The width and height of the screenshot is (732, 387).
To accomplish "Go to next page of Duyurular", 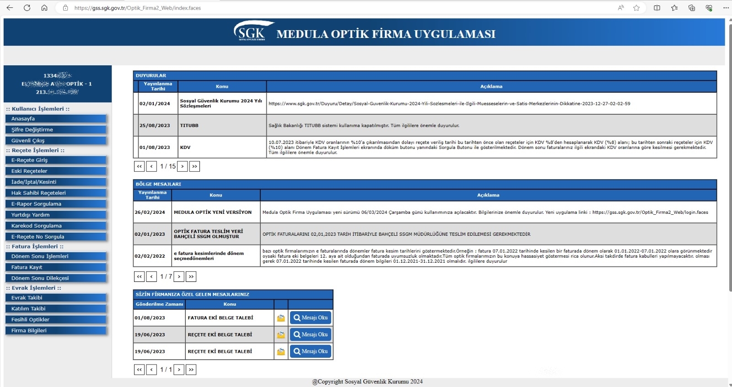I will 183,166.
